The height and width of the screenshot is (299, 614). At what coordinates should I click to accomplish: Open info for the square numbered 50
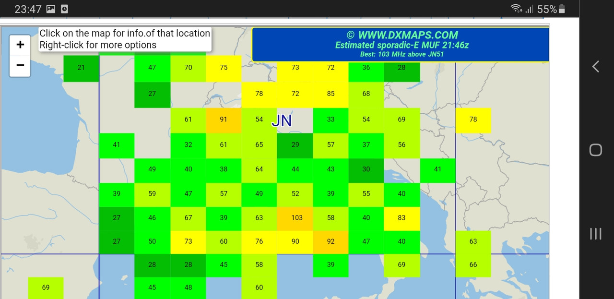[152, 241]
